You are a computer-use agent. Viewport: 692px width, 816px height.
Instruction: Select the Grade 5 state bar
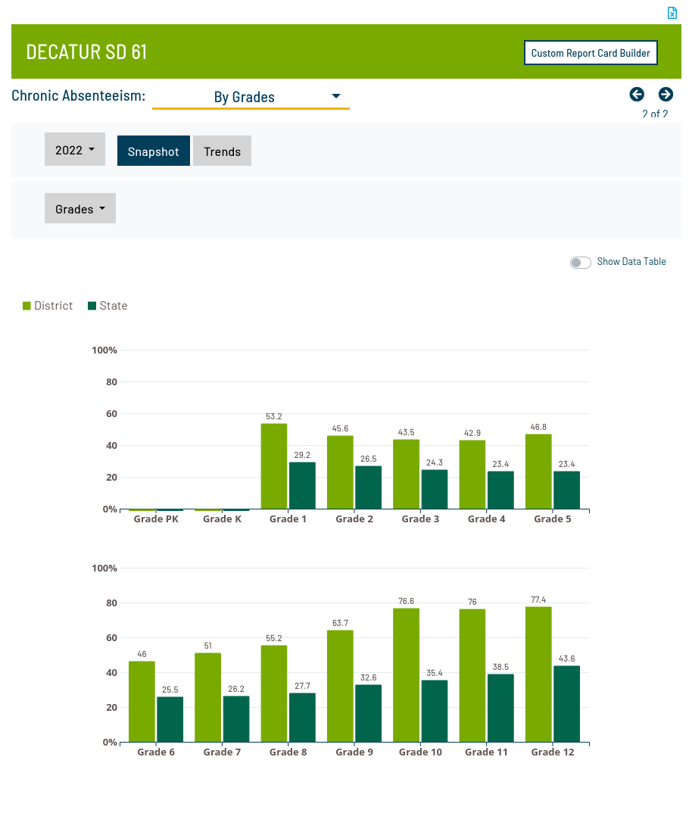pyautogui.click(x=566, y=490)
